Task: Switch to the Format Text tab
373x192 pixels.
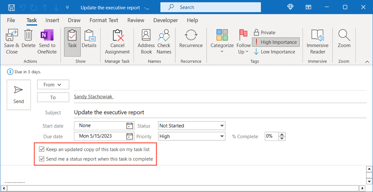Action: coord(104,20)
